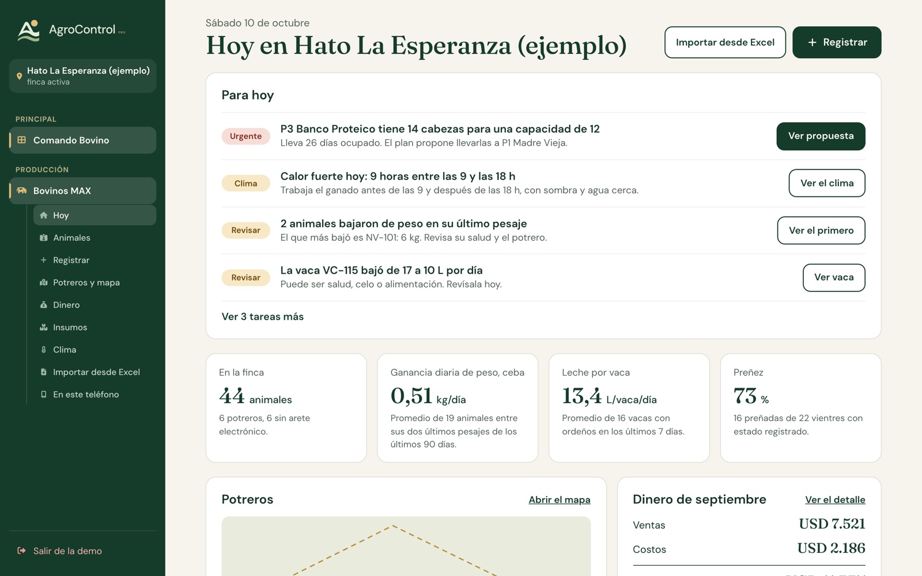Click the exit icon beside Salir de la demo
Screen dimensions: 922x576
(x=21, y=551)
